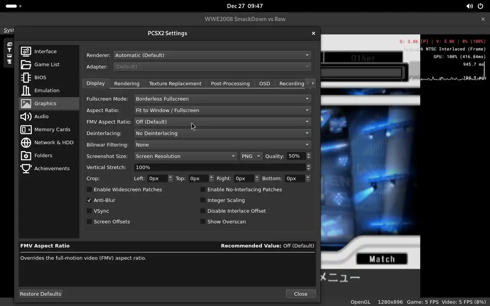
Task: Click the funnel filter icon in main toolbar
Action: click(x=10, y=50)
